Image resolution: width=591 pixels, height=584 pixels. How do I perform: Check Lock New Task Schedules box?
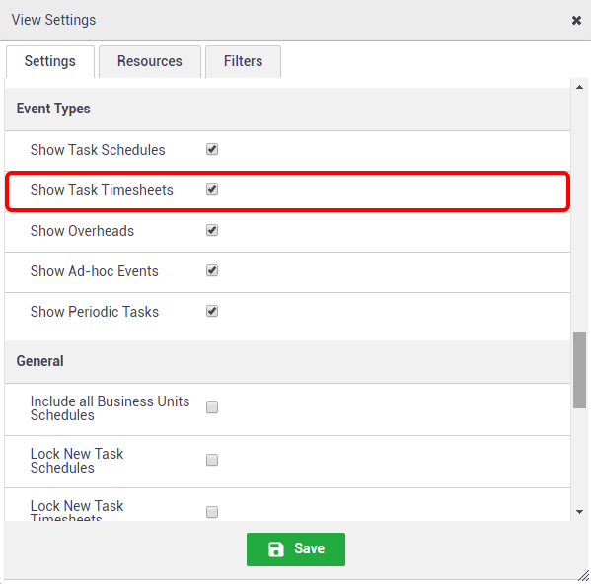coord(212,460)
